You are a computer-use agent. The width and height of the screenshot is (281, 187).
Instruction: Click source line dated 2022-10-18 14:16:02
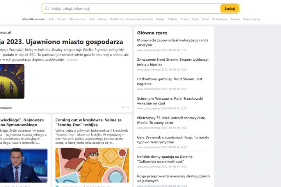coord(162,108)
